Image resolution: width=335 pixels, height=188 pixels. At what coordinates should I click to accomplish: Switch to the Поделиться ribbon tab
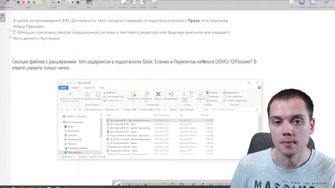tap(90, 88)
